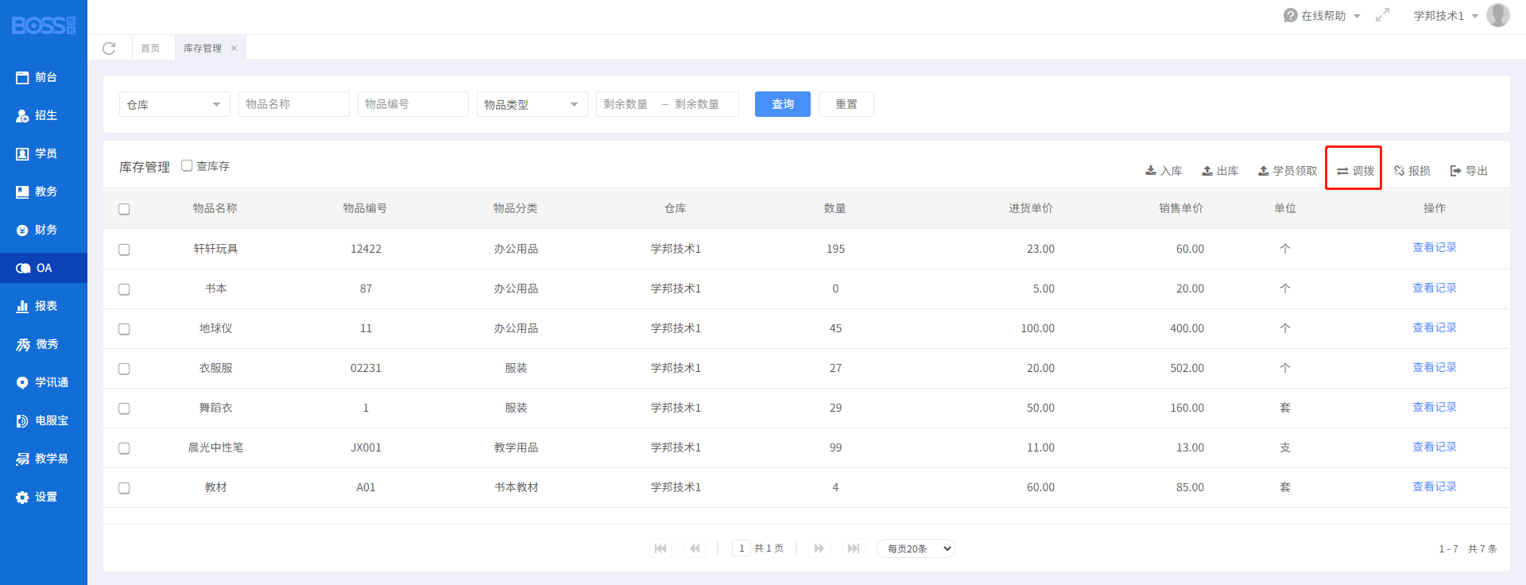Viewport: 1526px width, 585px height.
Task: Check the 地球仪 row checkbox
Action: (124, 329)
